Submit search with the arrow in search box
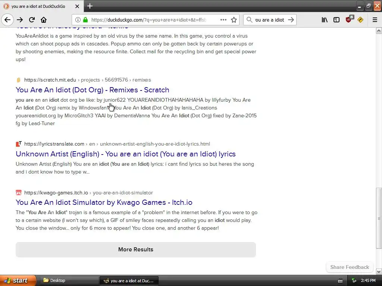The width and height of the screenshot is (382, 286). [x=291, y=20]
